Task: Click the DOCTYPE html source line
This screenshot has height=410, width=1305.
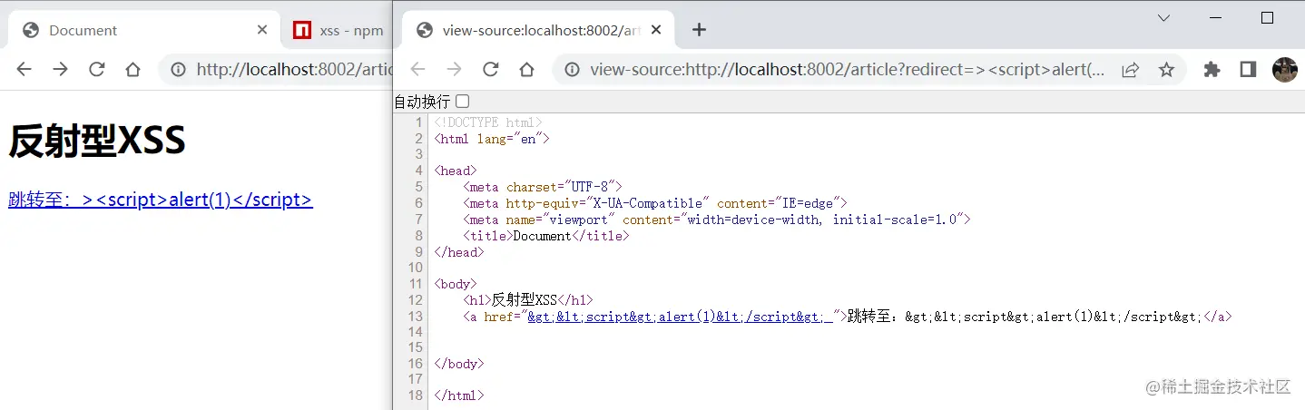Action: [488, 122]
